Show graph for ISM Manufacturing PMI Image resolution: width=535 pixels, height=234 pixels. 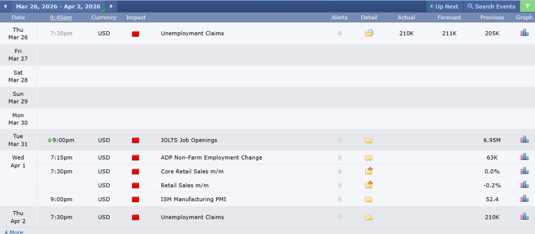click(x=524, y=199)
